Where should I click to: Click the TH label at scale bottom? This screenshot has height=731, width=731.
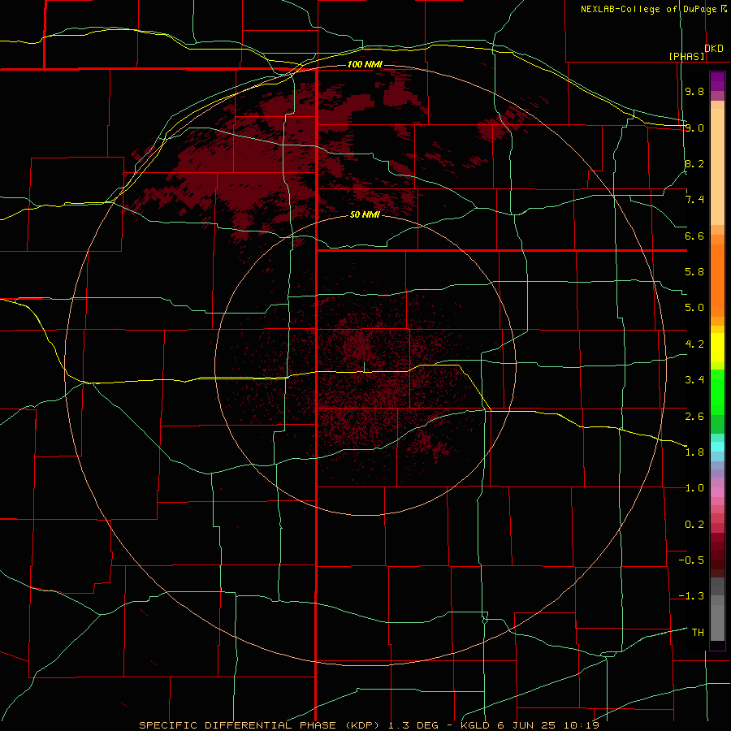point(698,633)
